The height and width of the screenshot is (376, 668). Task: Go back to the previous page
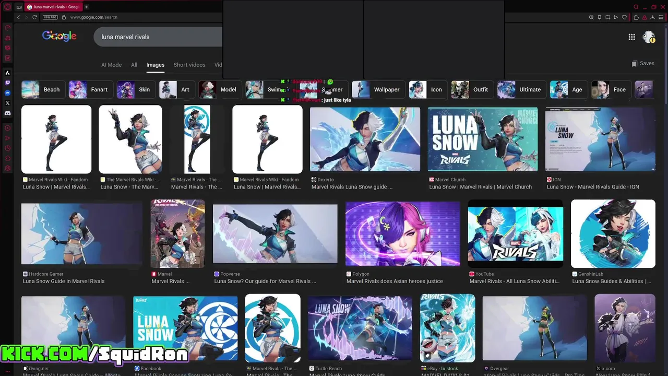click(x=18, y=17)
